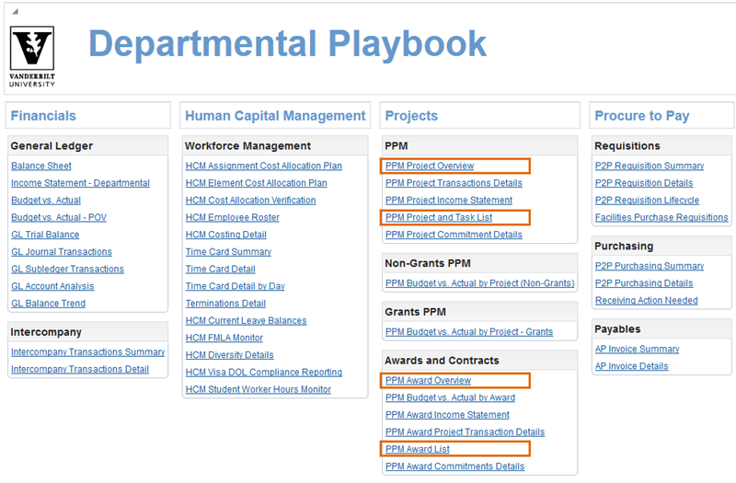Click the PPM Award Overview link

tap(428, 380)
